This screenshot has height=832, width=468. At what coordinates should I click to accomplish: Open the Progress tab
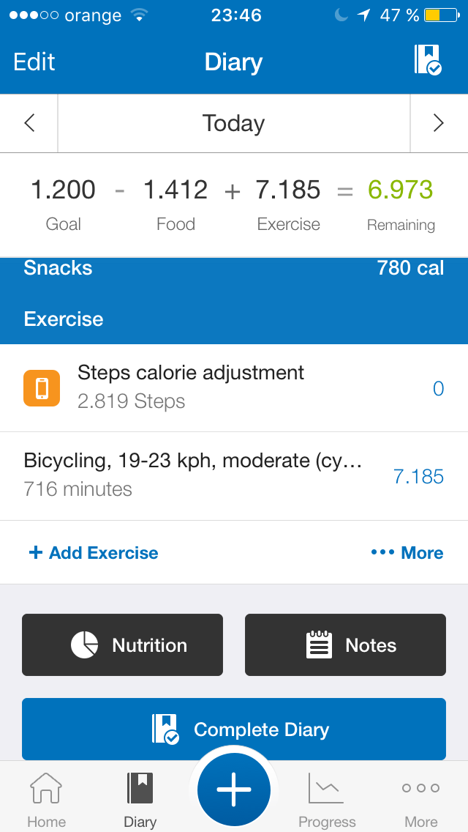[327, 800]
